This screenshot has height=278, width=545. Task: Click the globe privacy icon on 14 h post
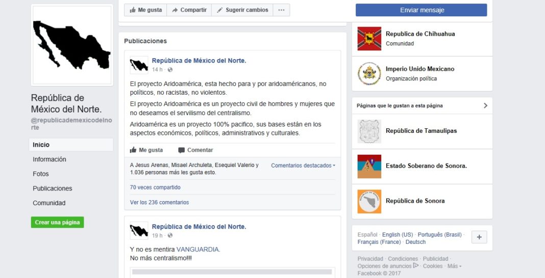(170, 70)
